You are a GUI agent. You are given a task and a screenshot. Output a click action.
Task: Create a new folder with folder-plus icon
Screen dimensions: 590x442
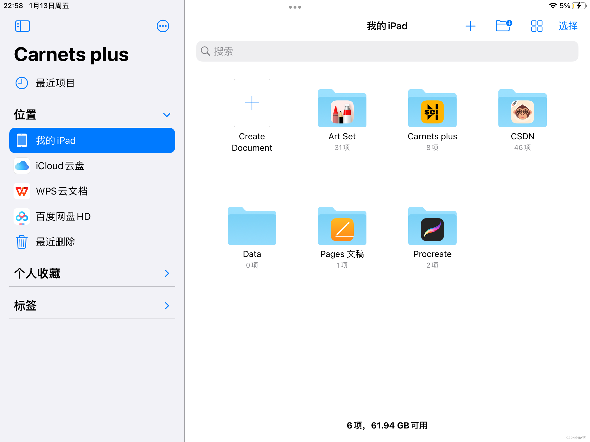pos(504,26)
